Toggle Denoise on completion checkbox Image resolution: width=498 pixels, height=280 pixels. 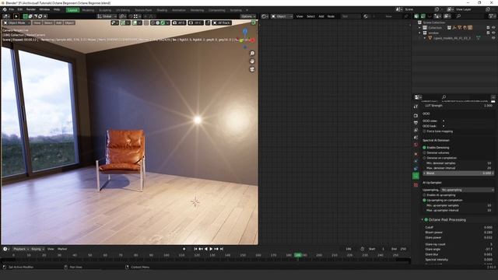pos(424,158)
